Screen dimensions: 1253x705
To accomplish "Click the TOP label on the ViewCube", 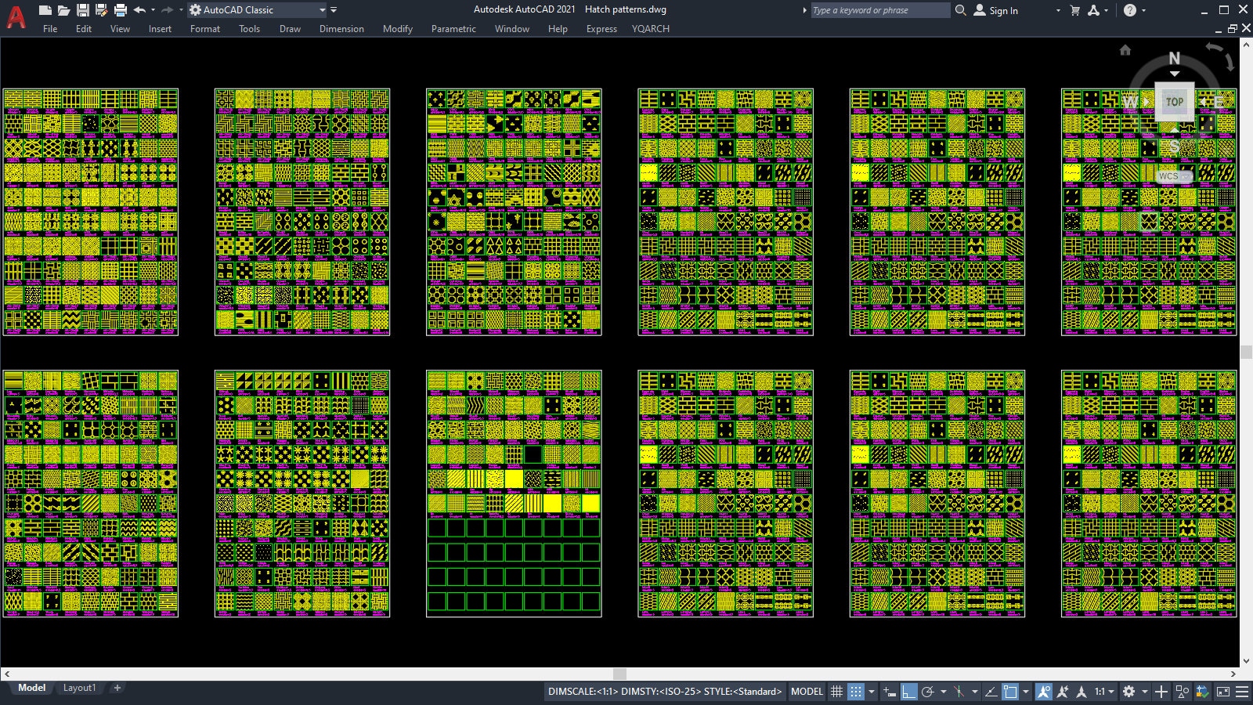I will click(x=1173, y=101).
